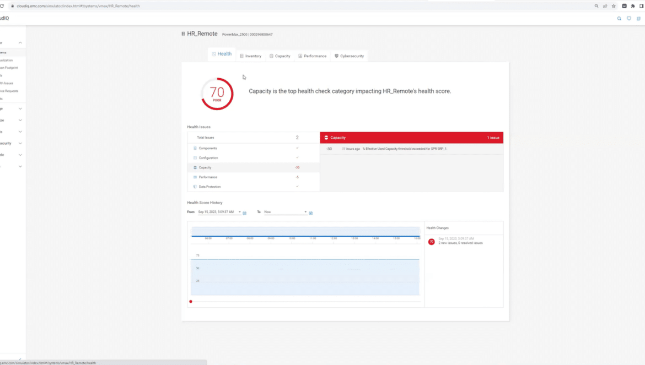The height and width of the screenshot is (365, 645).
Task: Click the timeline range selector bar
Action: (305, 232)
